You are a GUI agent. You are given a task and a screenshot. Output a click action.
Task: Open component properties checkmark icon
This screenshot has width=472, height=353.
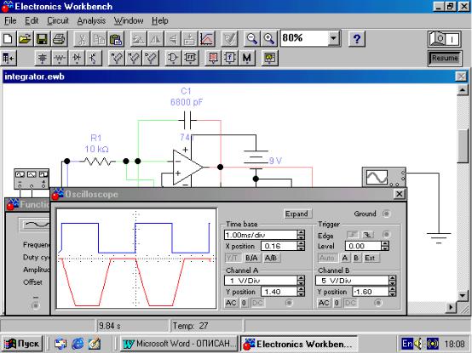(230, 39)
